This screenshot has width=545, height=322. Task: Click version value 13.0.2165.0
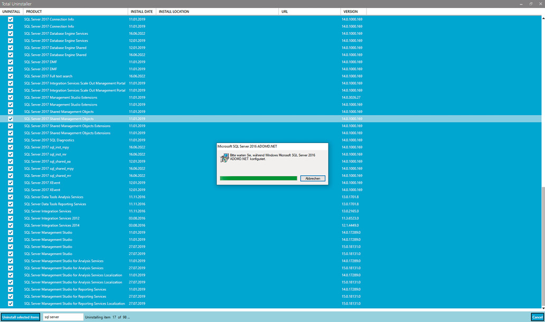(350, 211)
